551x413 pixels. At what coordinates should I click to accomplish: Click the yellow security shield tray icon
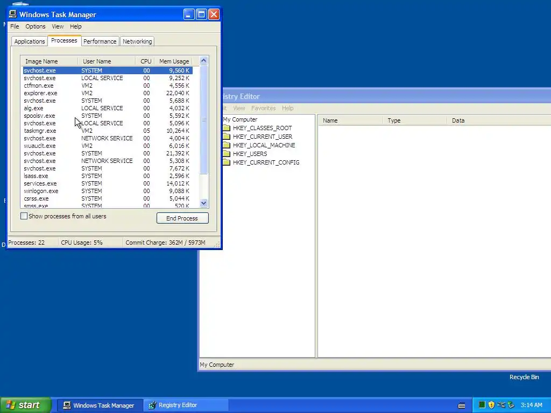pos(491,405)
